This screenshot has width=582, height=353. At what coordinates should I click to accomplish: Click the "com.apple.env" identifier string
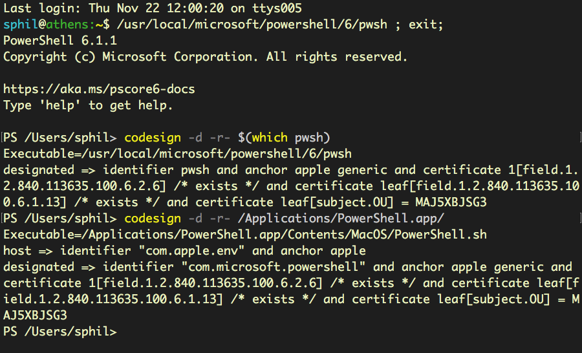pyautogui.click(x=191, y=251)
